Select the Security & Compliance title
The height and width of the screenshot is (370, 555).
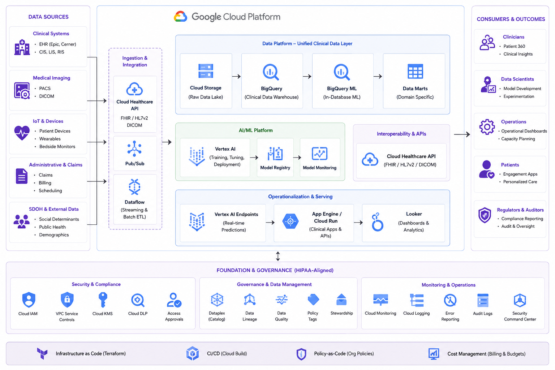pyautogui.click(x=96, y=284)
